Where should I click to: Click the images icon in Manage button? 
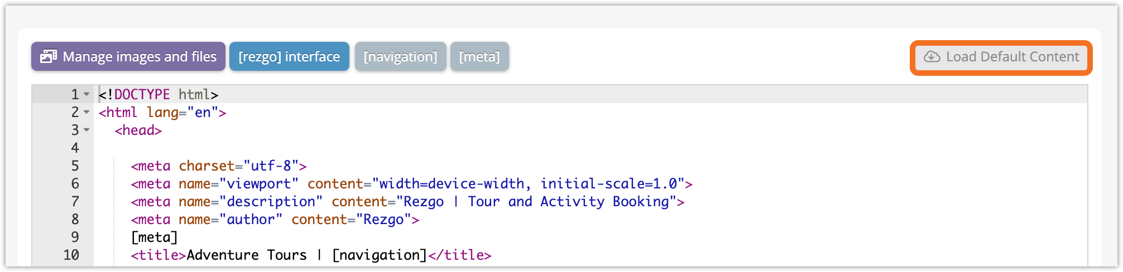(x=49, y=56)
